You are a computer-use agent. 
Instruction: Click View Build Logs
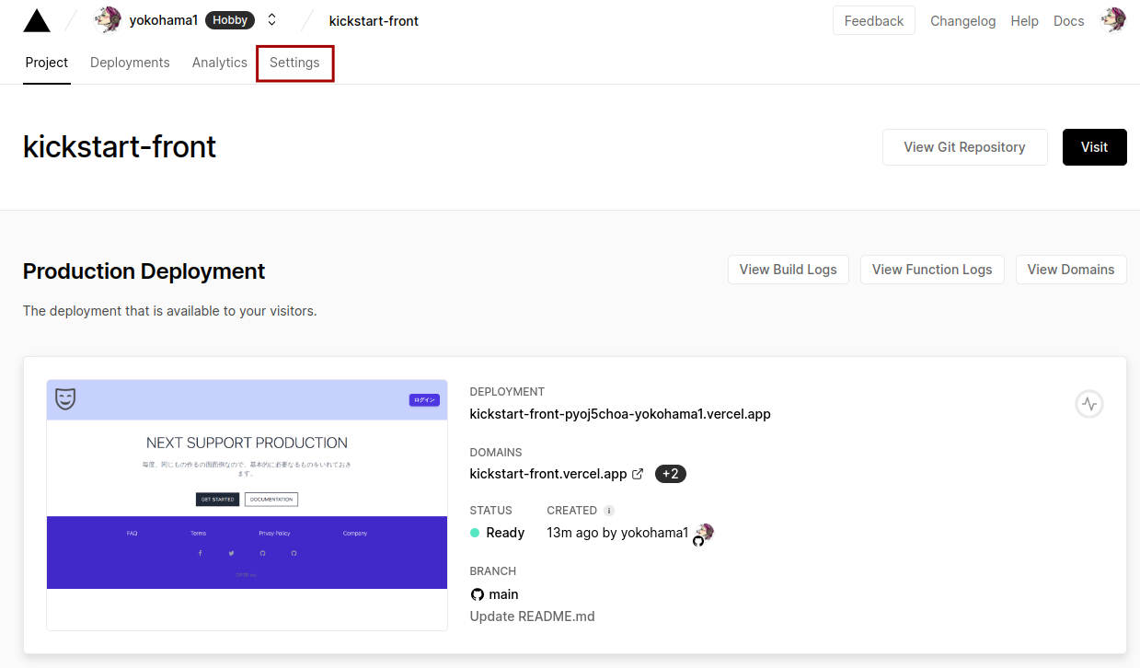(x=788, y=270)
